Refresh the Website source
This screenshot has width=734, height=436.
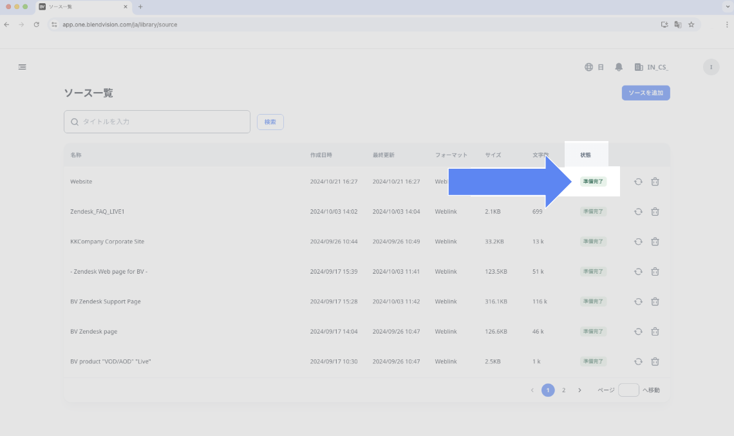coord(638,182)
